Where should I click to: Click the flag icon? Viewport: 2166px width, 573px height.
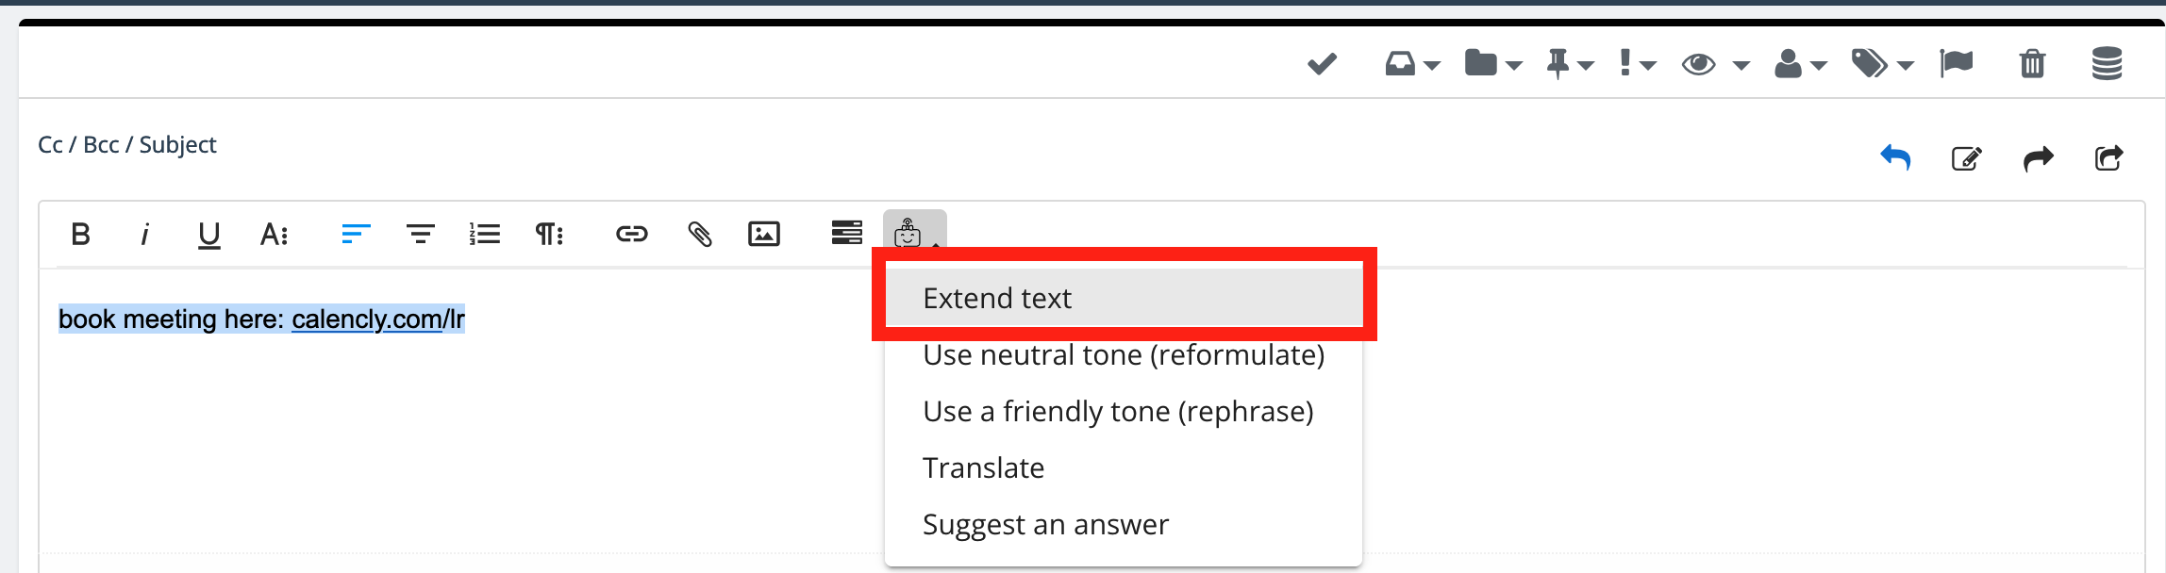tap(1957, 64)
